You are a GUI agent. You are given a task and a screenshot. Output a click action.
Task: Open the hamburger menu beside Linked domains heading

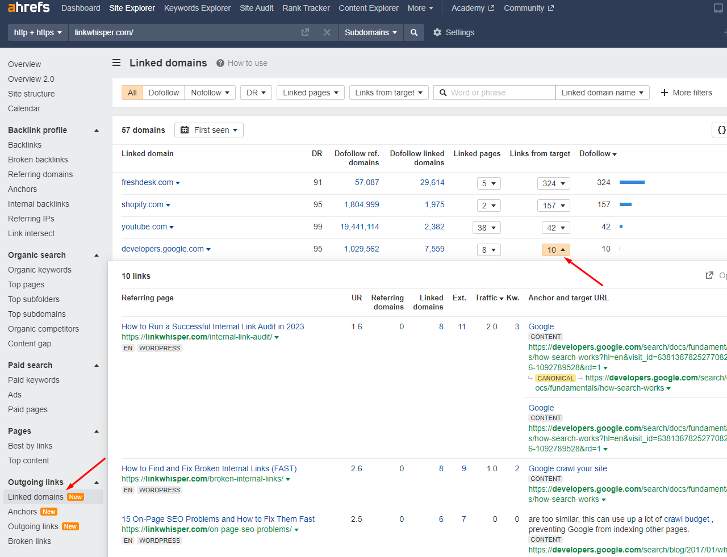click(116, 62)
